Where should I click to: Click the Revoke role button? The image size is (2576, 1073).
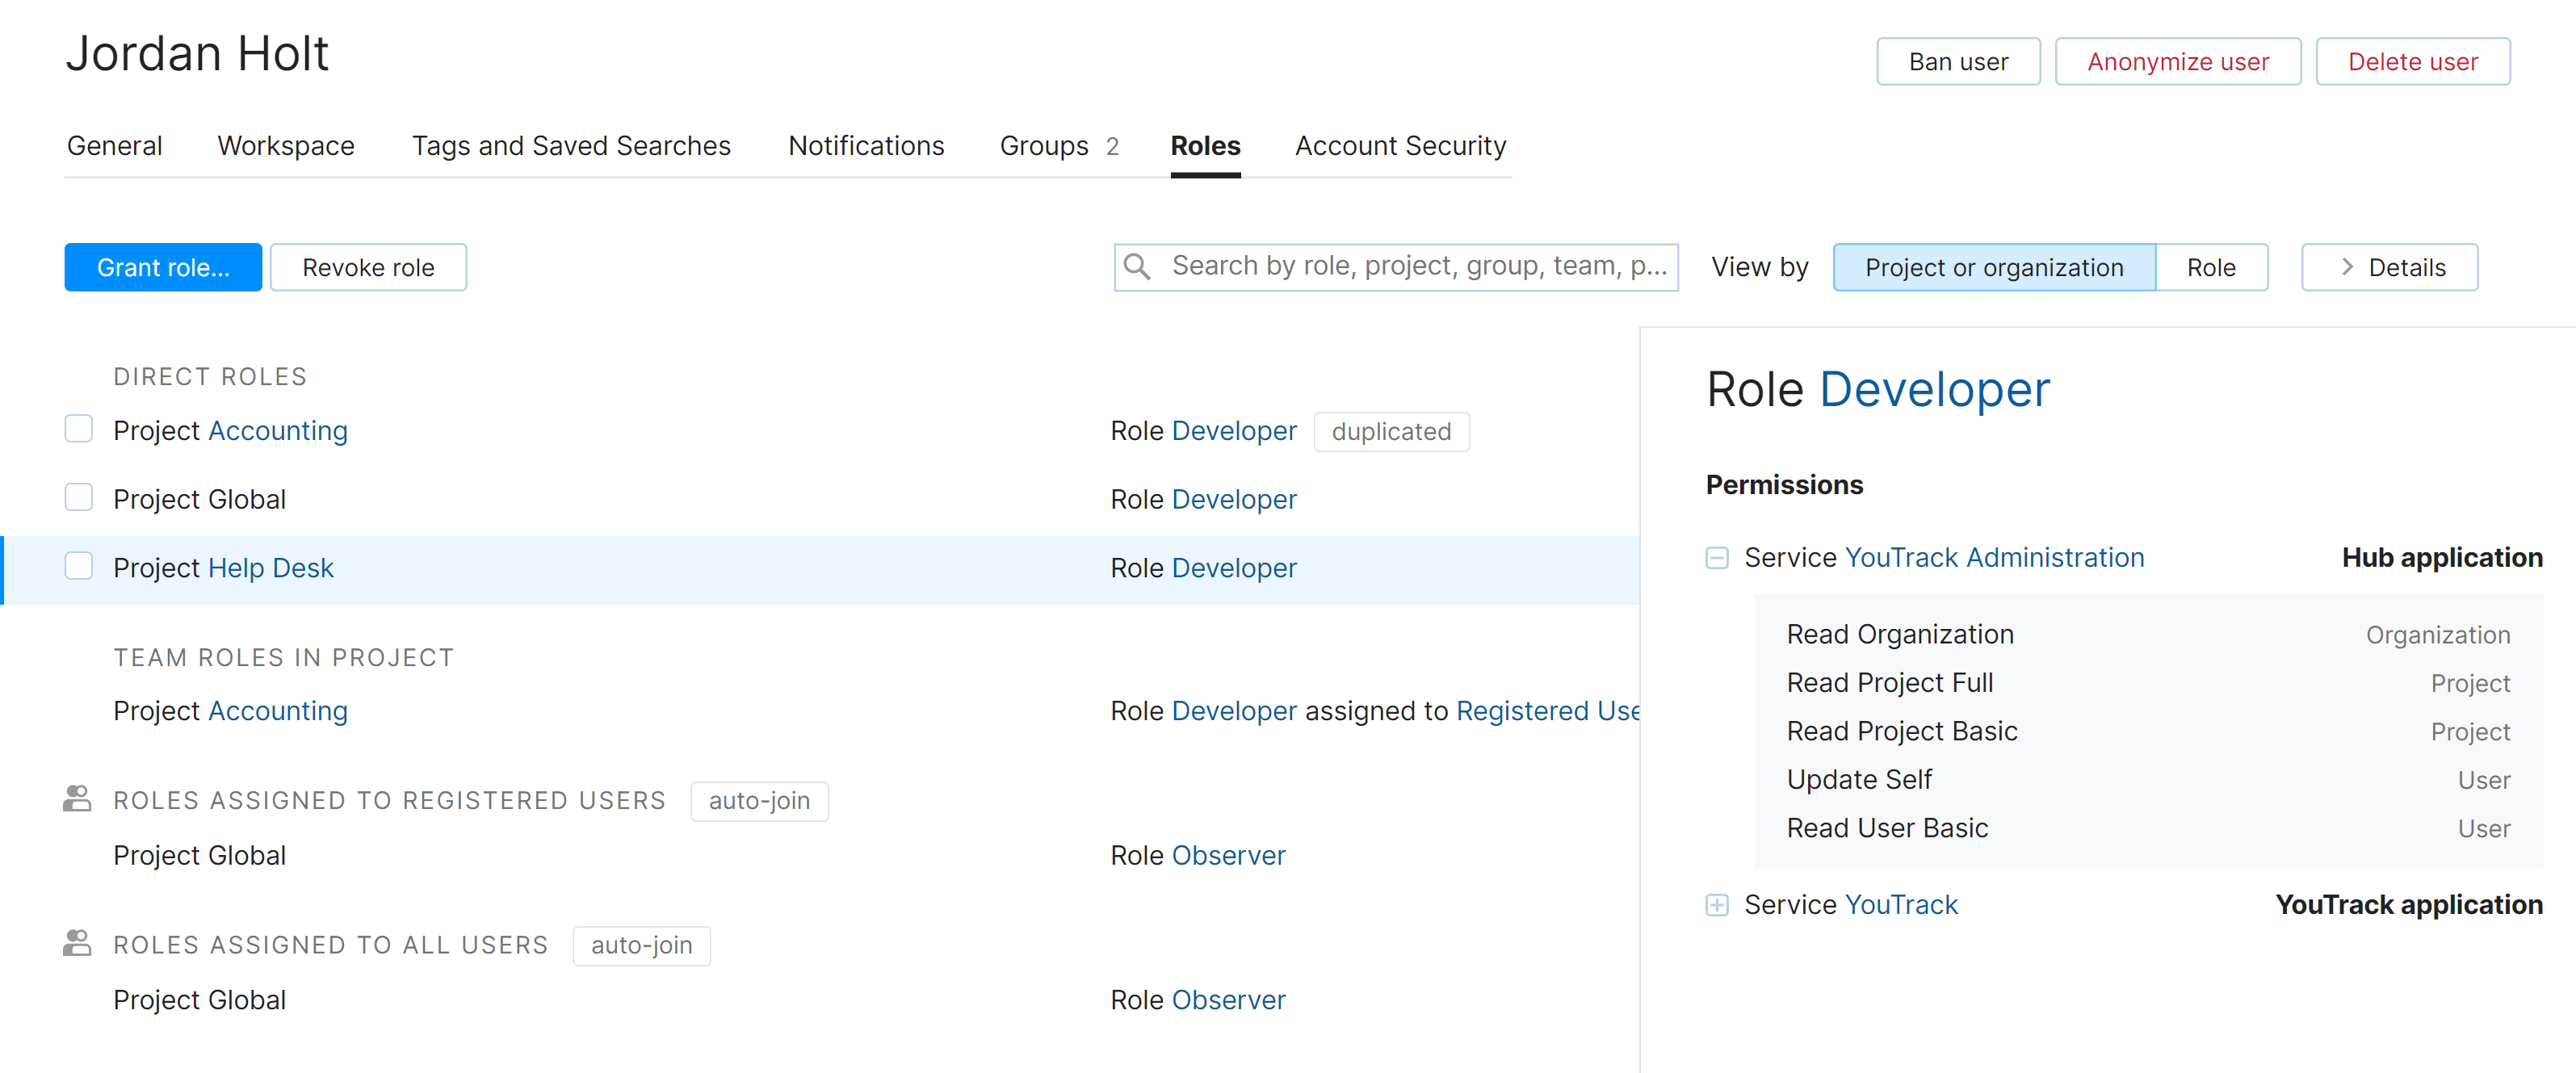368,267
